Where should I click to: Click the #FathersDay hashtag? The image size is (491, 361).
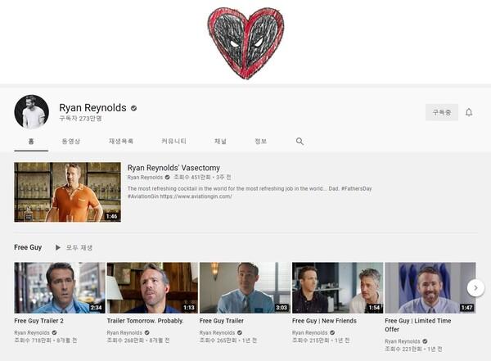tap(356, 188)
